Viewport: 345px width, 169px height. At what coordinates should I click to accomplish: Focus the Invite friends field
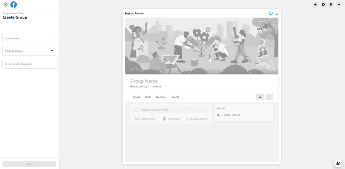click(x=29, y=64)
